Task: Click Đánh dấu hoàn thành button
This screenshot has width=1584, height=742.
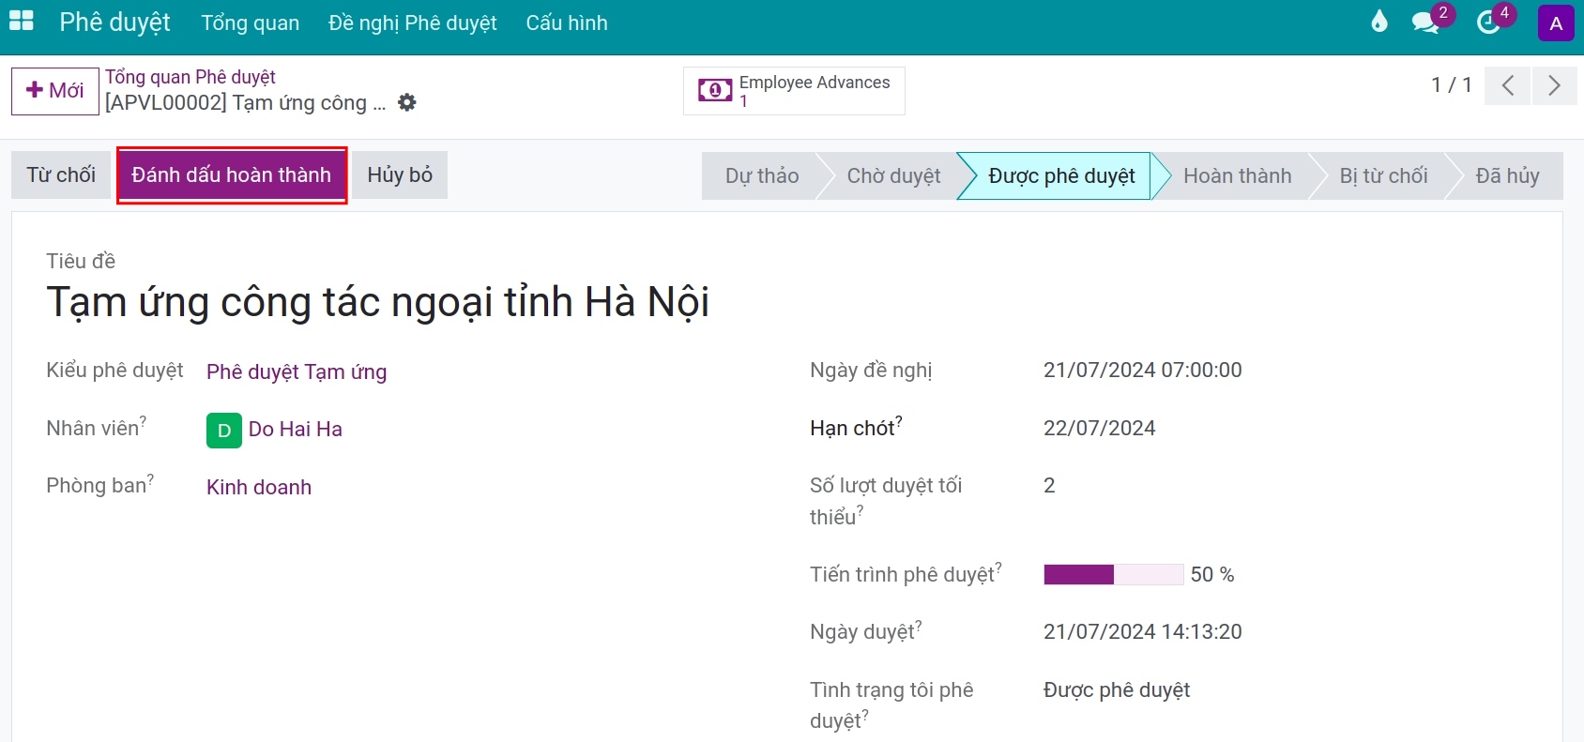Action: [232, 175]
